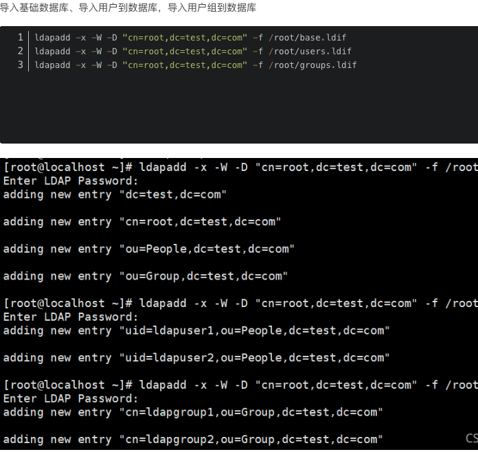
Task: Click the uid=ldapuser2 entry line
Action: coord(196,358)
